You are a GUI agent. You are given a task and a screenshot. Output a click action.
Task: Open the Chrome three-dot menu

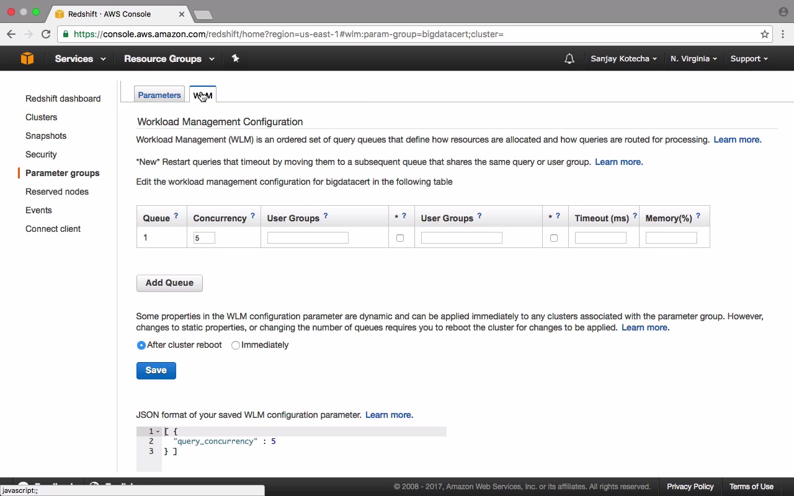point(783,34)
